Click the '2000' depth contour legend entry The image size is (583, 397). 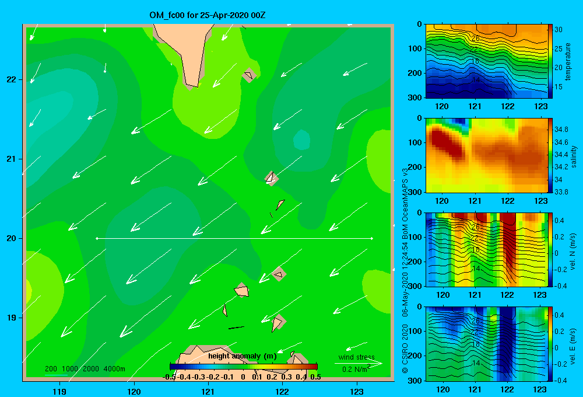coord(91,369)
